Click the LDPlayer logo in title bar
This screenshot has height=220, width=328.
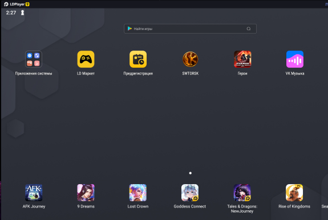tap(6, 4)
